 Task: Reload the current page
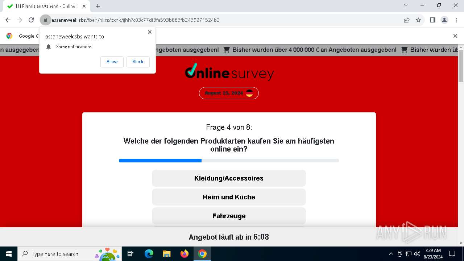(x=31, y=20)
